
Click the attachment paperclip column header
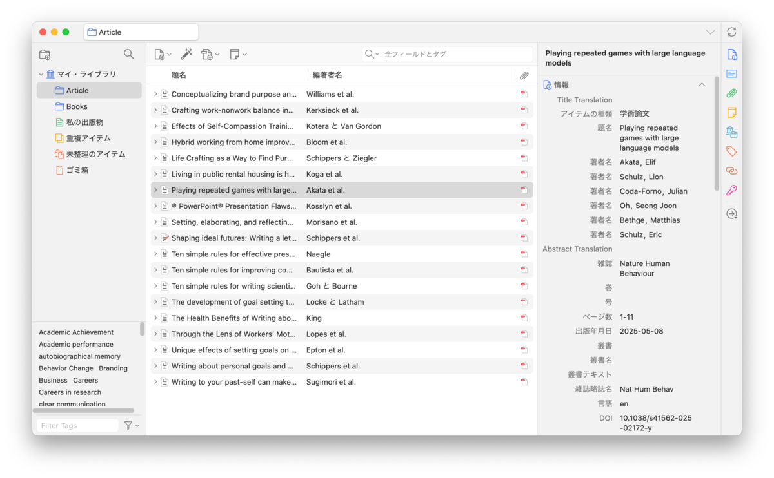[524, 75]
